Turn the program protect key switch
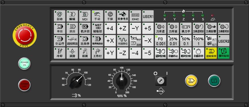The image size is (249, 107). coord(161,81)
